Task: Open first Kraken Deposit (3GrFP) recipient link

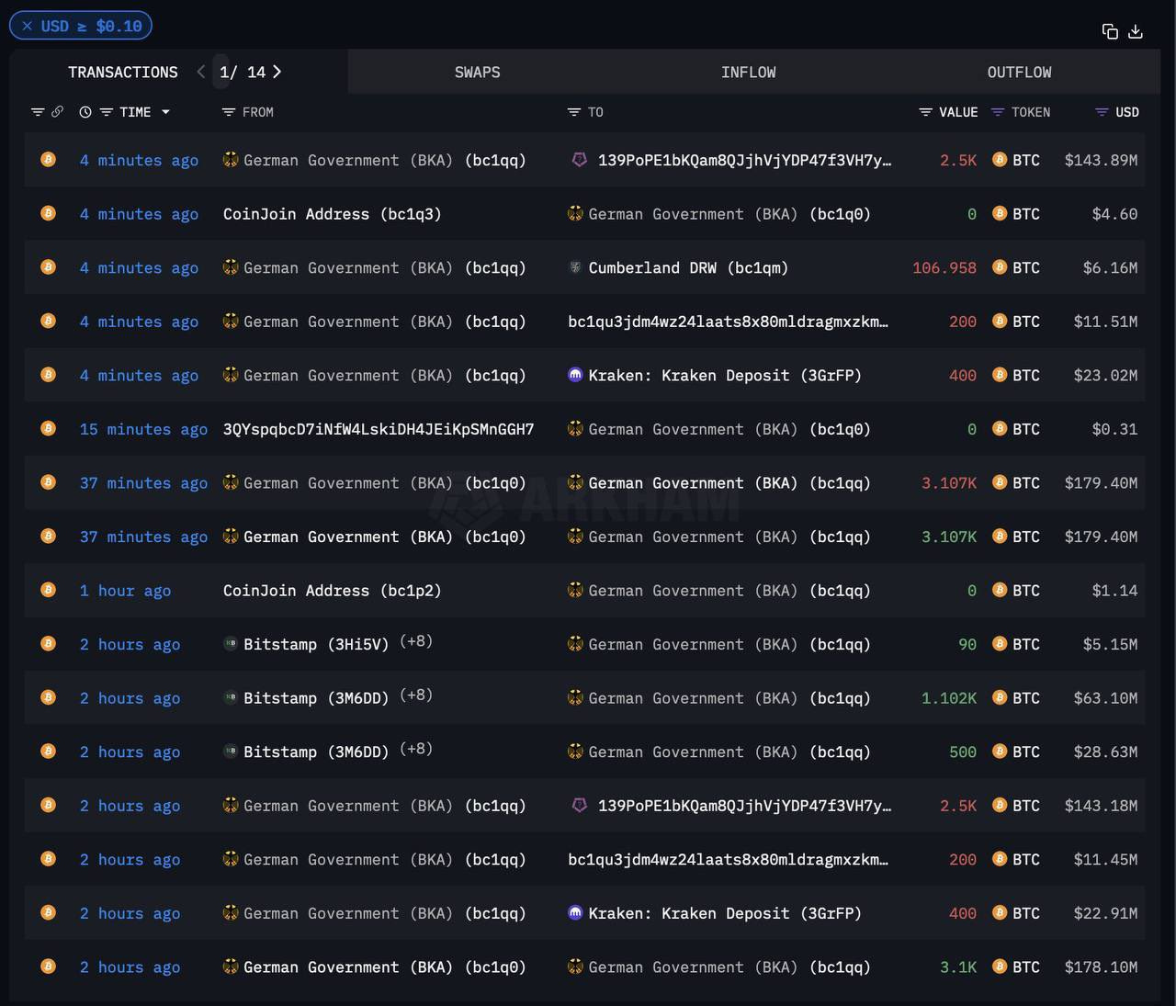Action: pos(724,376)
